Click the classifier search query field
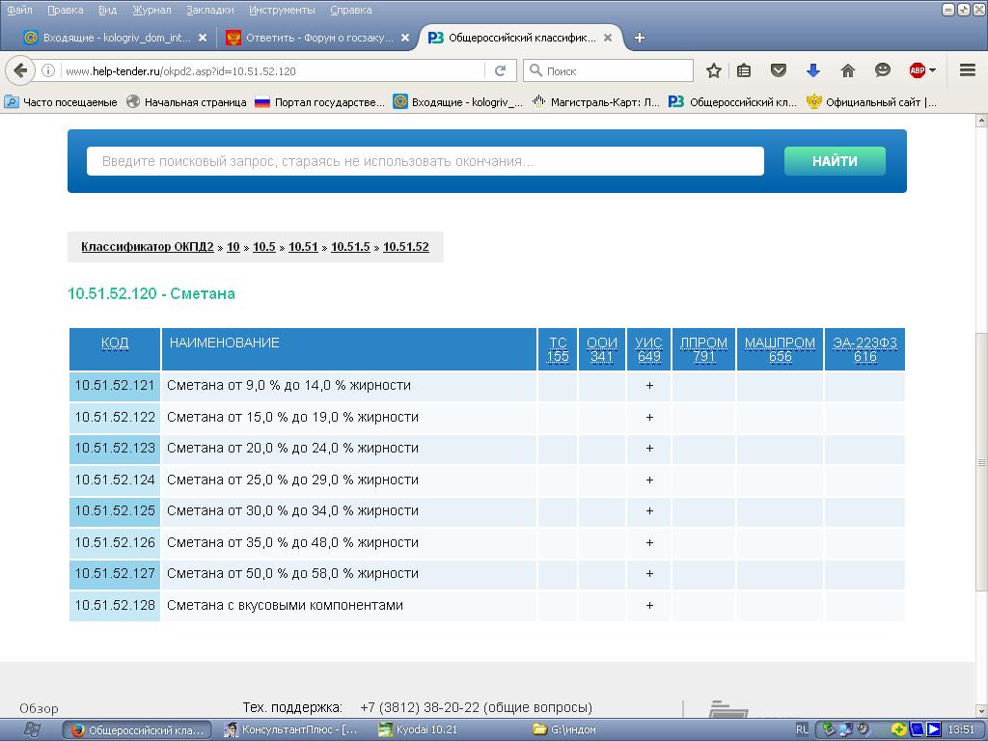The height and width of the screenshot is (741, 988). tap(425, 161)
